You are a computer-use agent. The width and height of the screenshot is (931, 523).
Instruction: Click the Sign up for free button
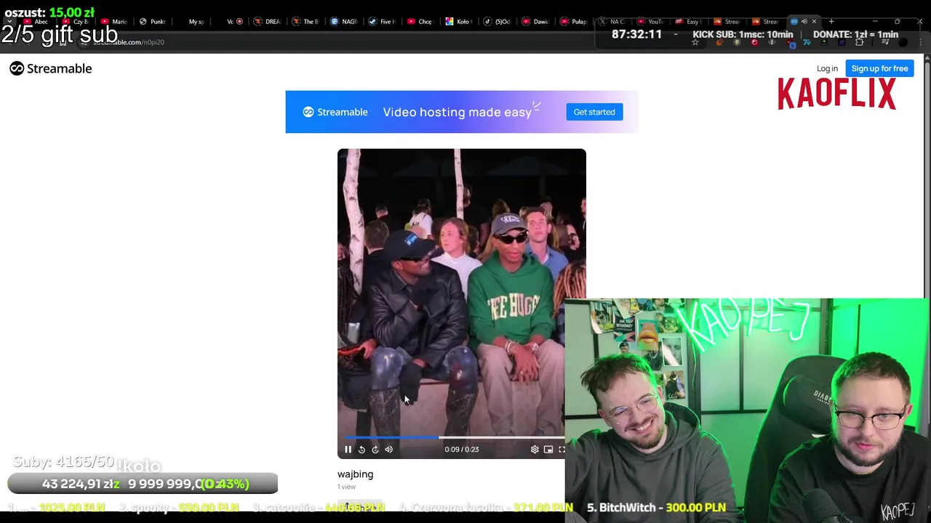(879, 68)
